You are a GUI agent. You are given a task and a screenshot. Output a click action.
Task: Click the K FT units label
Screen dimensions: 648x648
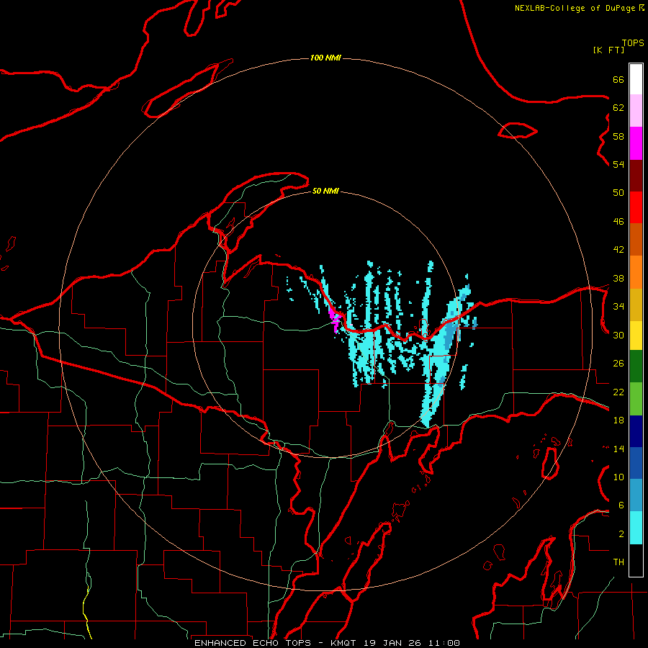608,50
